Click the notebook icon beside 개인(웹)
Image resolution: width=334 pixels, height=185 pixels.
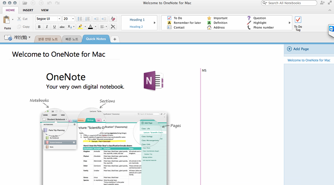(x=8, y=38)
